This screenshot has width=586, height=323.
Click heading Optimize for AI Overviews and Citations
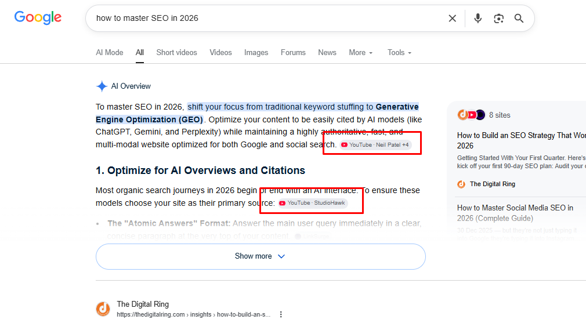[x=200, y=170]
